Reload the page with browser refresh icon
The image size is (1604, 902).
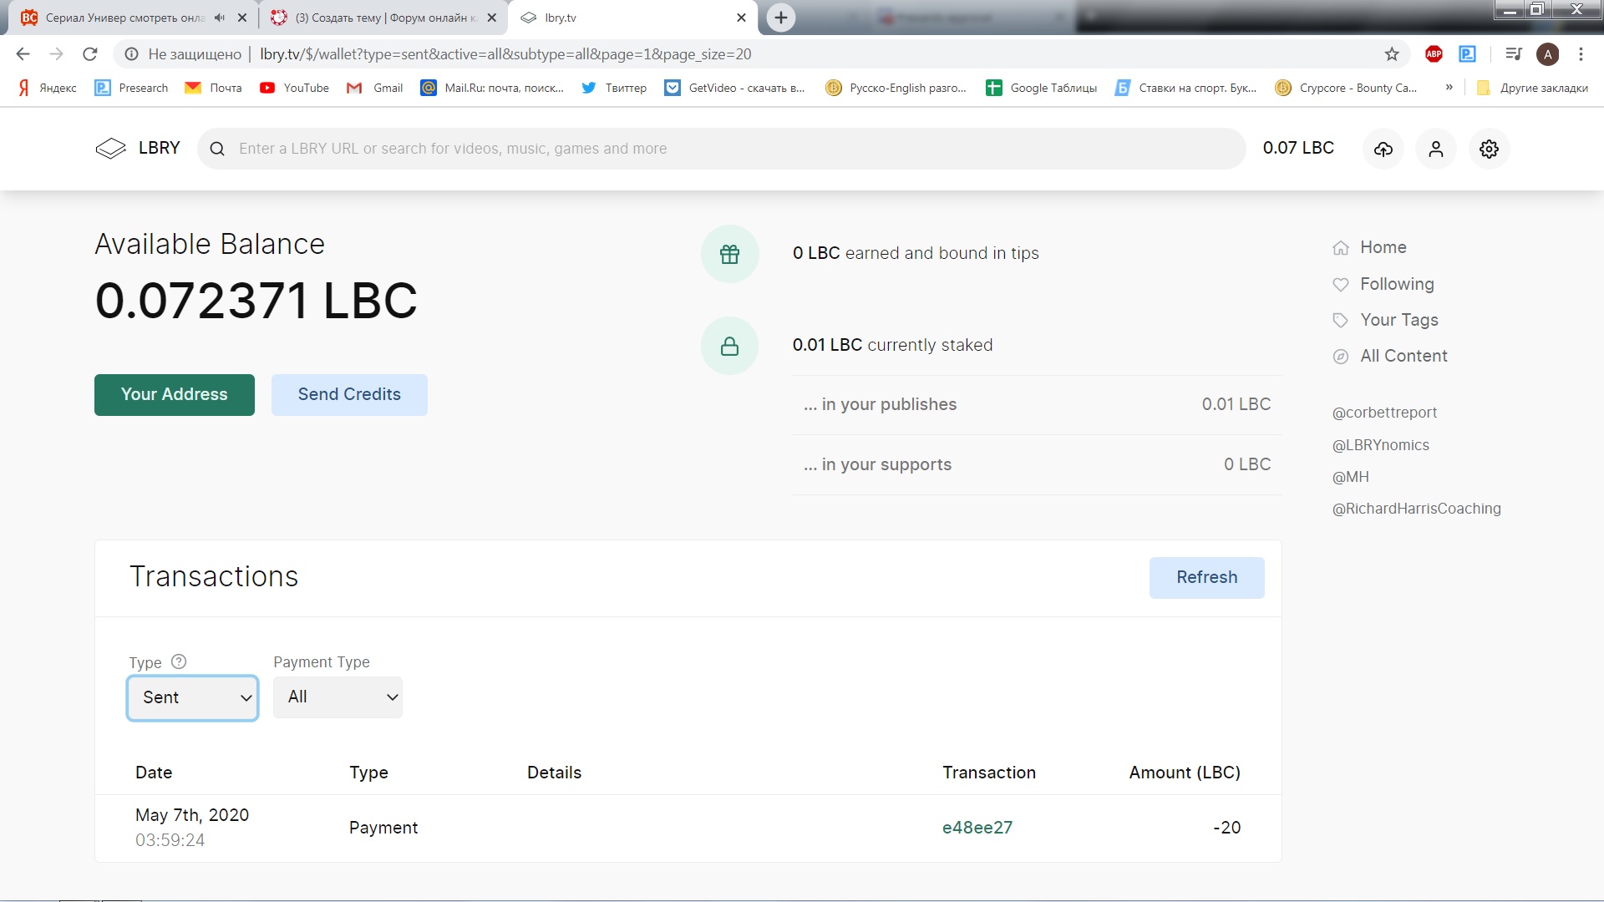click(90, 54)
